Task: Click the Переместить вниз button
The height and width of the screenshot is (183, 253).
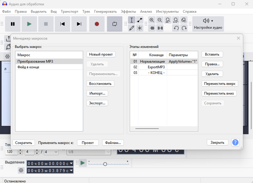Action: (219, 93)
